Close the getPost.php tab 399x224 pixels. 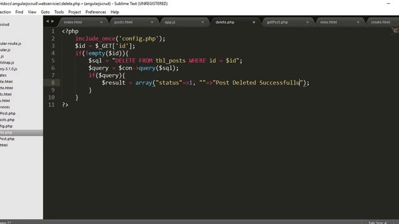click(307, 22)
